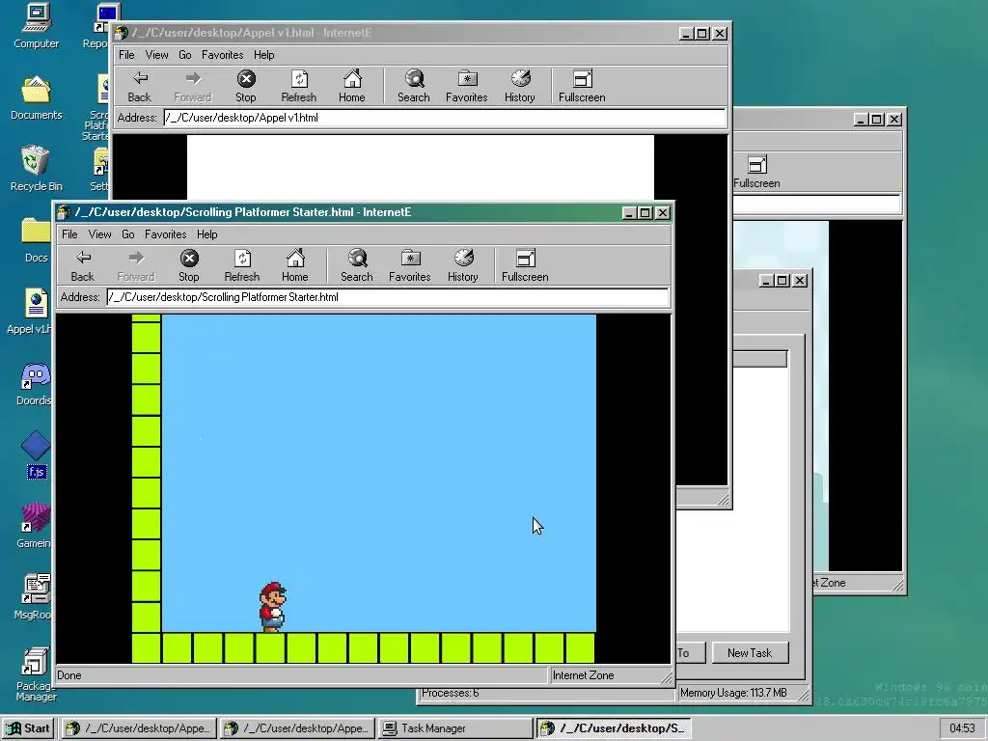988x741 pixels.
Task: Open the Documents desktop folder
Action: [36, 97]
